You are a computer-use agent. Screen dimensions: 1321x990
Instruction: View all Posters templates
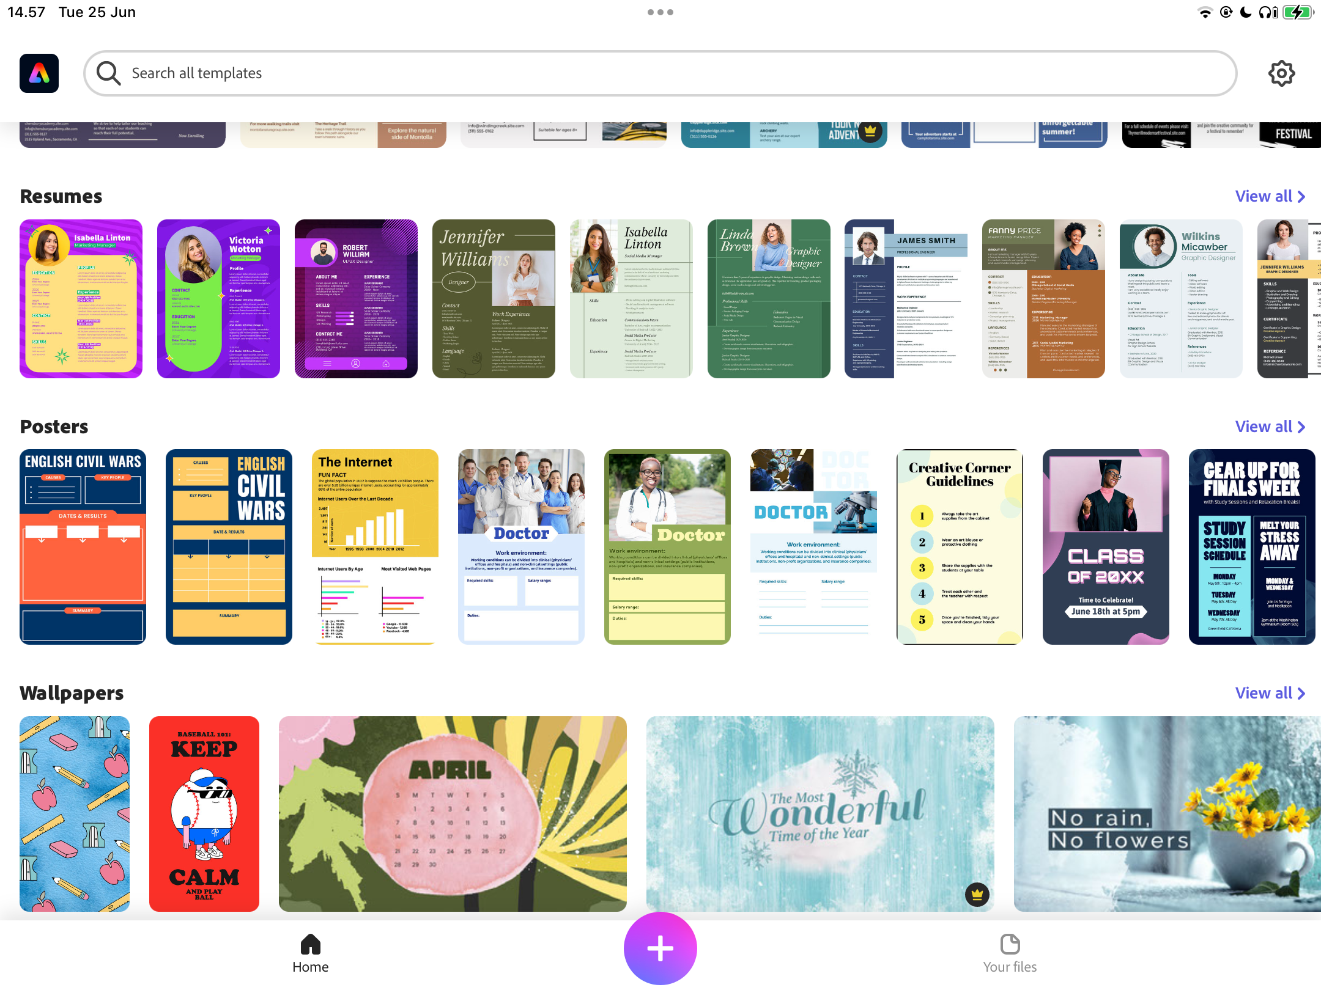(1270, 427)
